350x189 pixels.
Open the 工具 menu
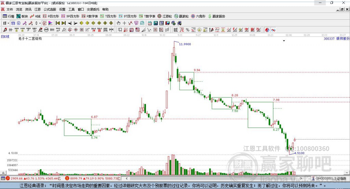coord(71,9)
